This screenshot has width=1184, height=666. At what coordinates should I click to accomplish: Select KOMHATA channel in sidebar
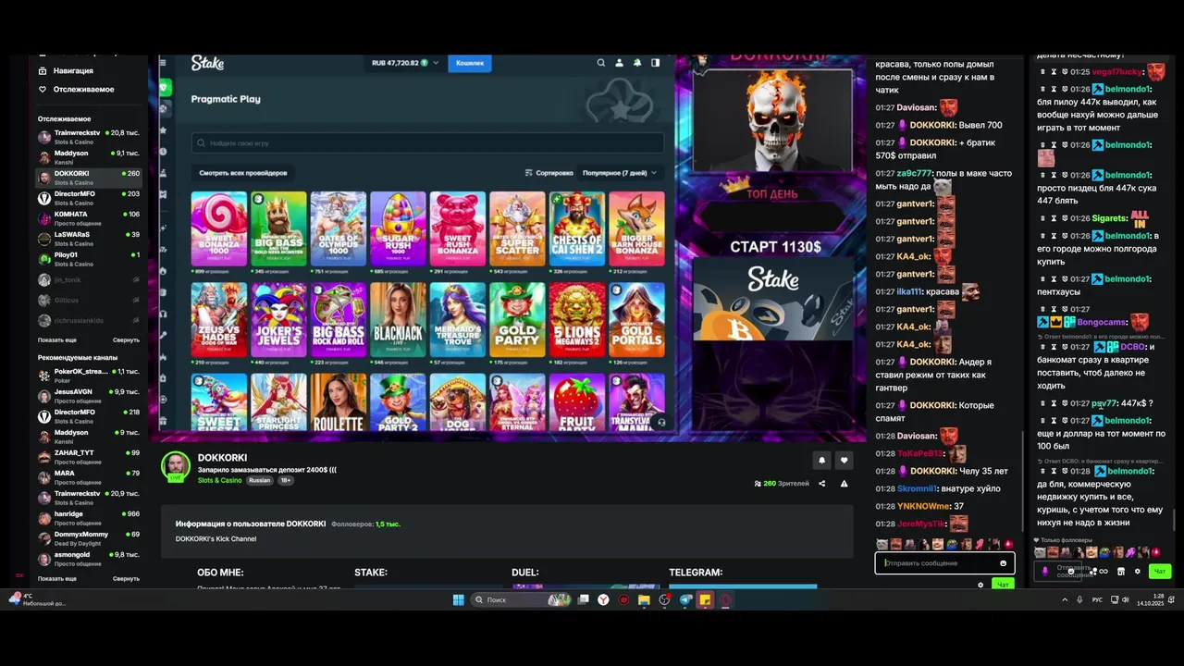[x=89, y=217]
